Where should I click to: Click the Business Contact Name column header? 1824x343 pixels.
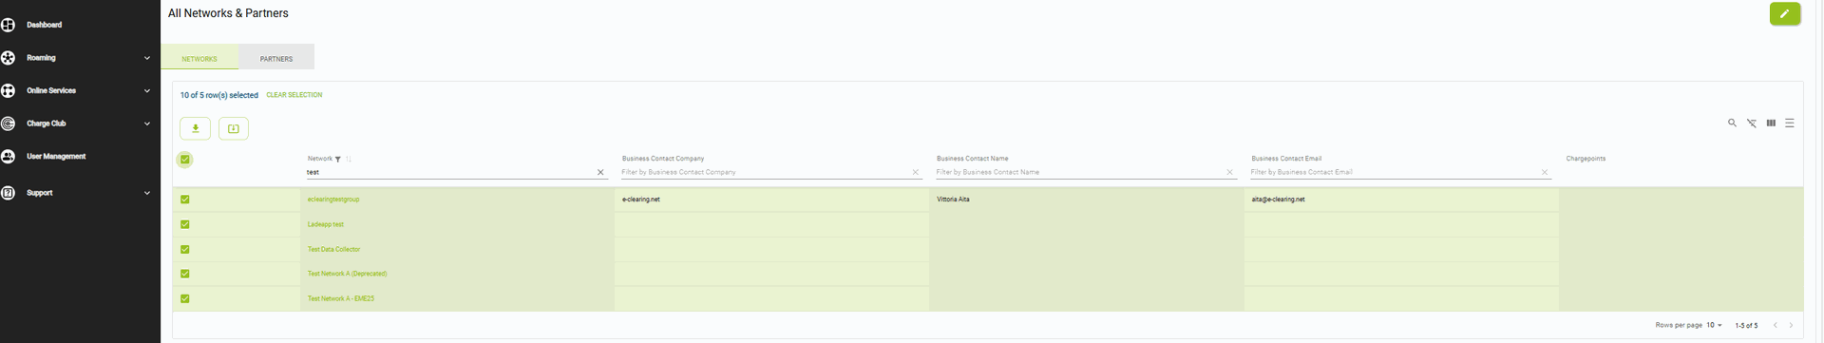coord(972,159)
